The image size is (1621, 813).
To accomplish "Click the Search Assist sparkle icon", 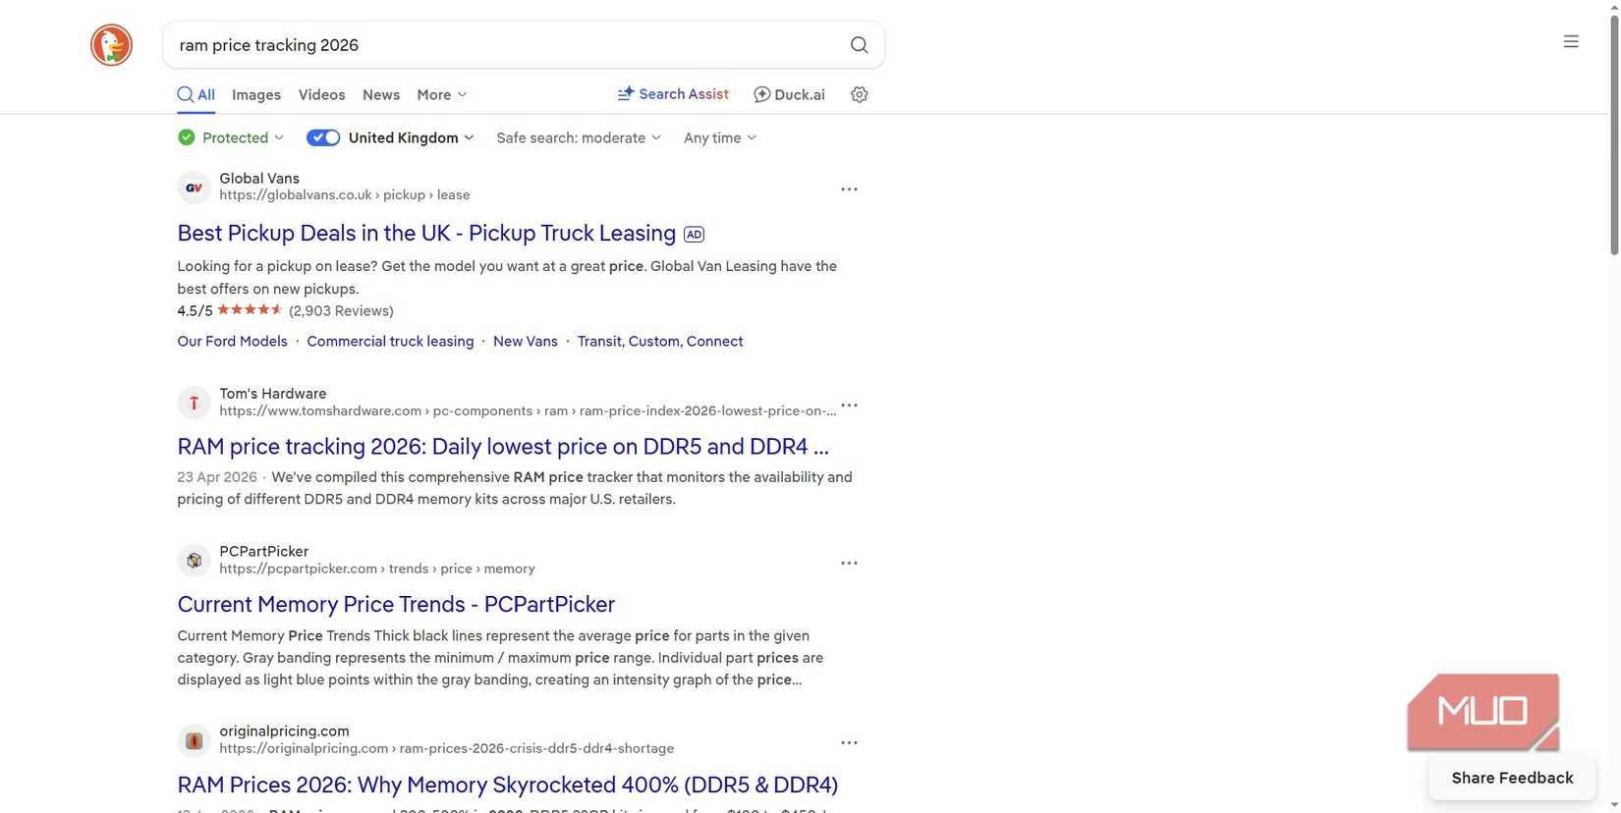I will tap(625, 93).
